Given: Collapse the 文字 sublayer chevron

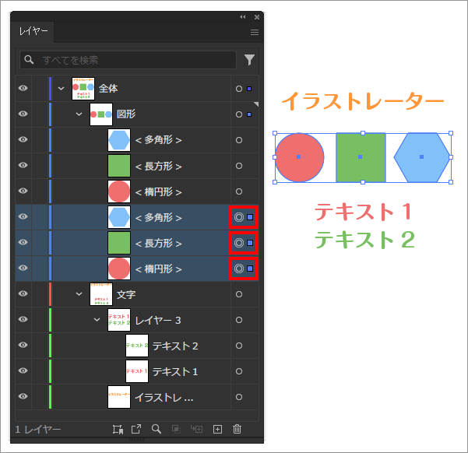Looking at the screenshot, I should 79,293.
